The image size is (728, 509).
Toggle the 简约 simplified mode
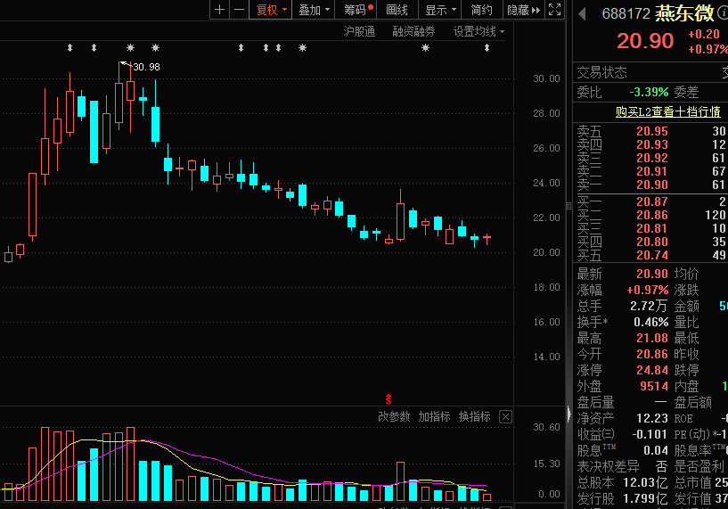[x=481, y=10]
